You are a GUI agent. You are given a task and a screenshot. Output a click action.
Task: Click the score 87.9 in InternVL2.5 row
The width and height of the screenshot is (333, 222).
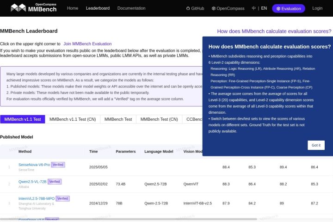click(x=226, y=203)
